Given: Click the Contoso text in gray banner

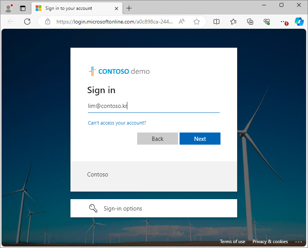Looking at the screenshot, I should [97, 175].
